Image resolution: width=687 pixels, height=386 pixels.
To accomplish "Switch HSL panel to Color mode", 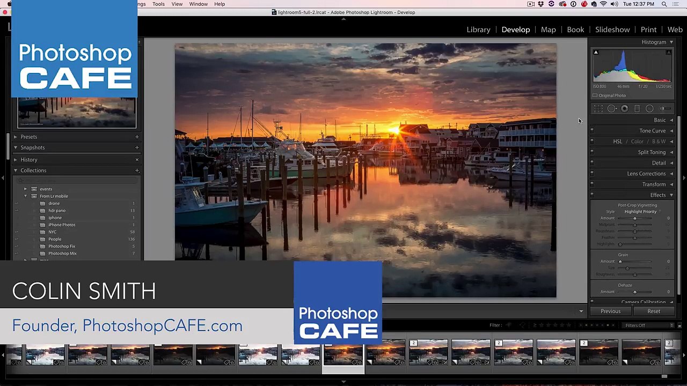I will (x=637, y=142).
